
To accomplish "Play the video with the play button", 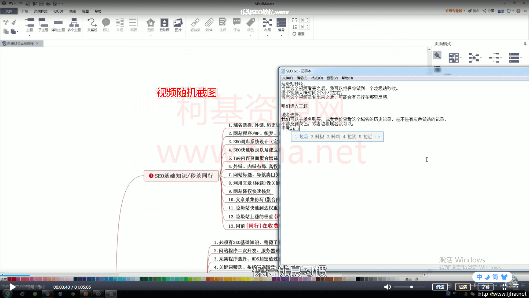I will [12, 287].
